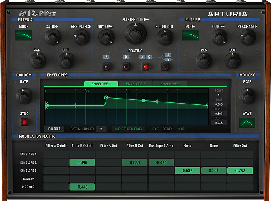This screenshot has height=201, width=271.
Task: Click the Mod Osc wave shape display
Action: click(x=247, y=123)
